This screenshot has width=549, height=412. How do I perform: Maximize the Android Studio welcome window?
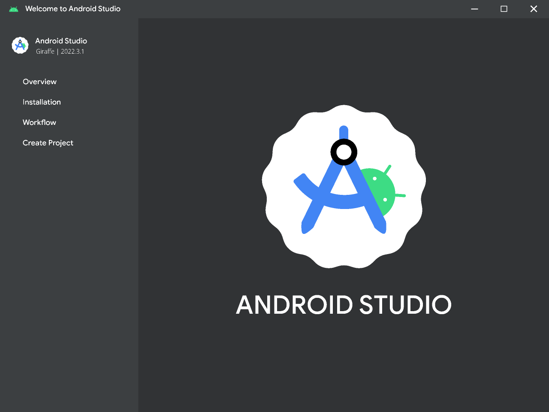tap(504, 9)
